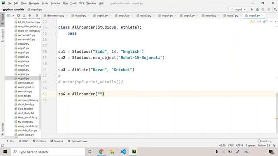Switch to oops4.py editor tab
Screen dimensions: 278x156
[167, 16]
